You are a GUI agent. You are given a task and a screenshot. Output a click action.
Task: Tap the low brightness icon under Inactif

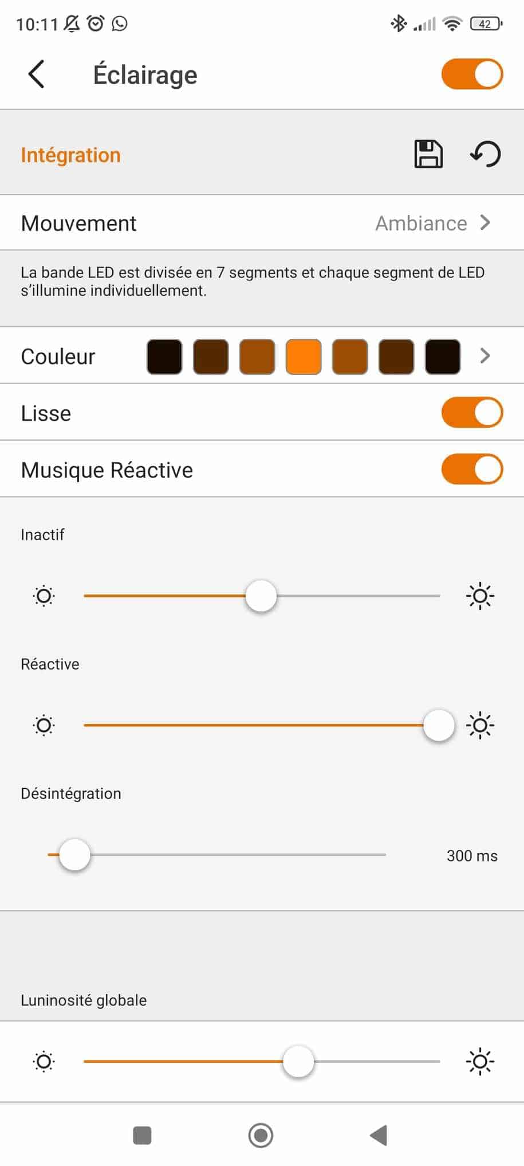(x=44, y=596)
